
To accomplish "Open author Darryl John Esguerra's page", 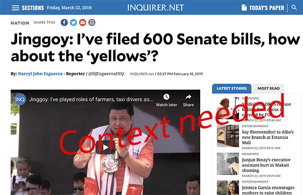I will click(x=40, y=74).
